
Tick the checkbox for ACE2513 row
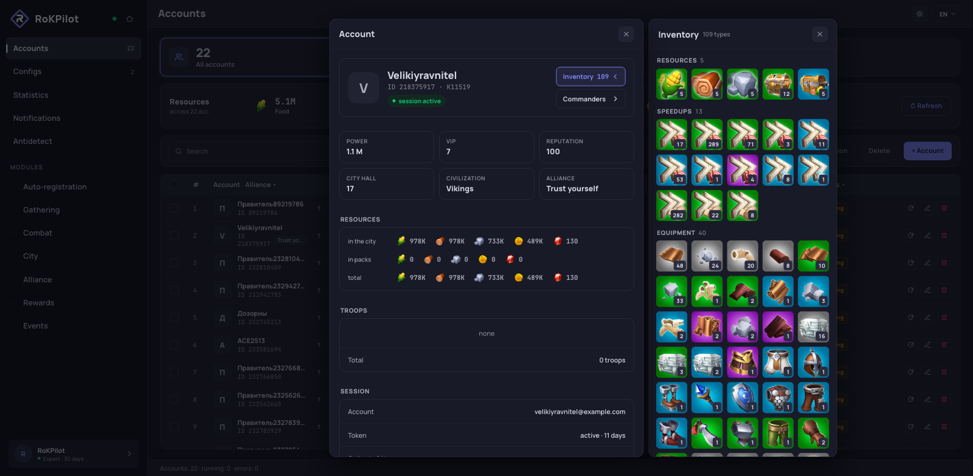click(175, 345)
